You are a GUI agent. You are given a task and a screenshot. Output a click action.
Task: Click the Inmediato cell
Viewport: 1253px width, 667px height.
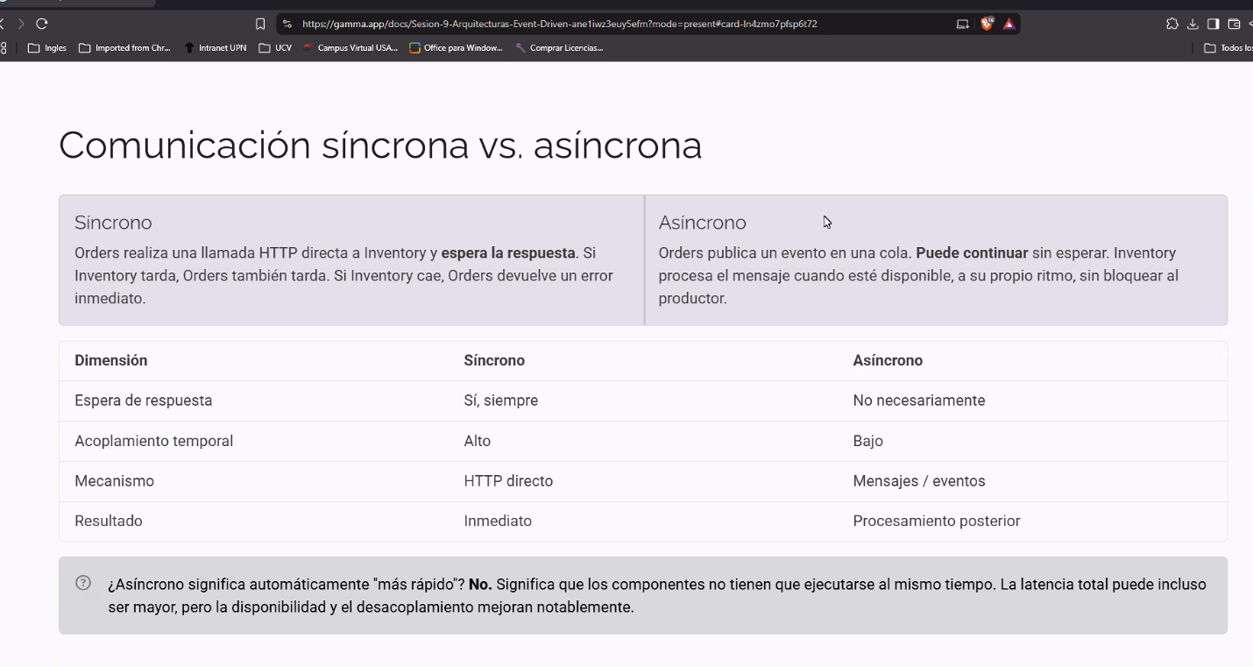[x=498, y=521]
